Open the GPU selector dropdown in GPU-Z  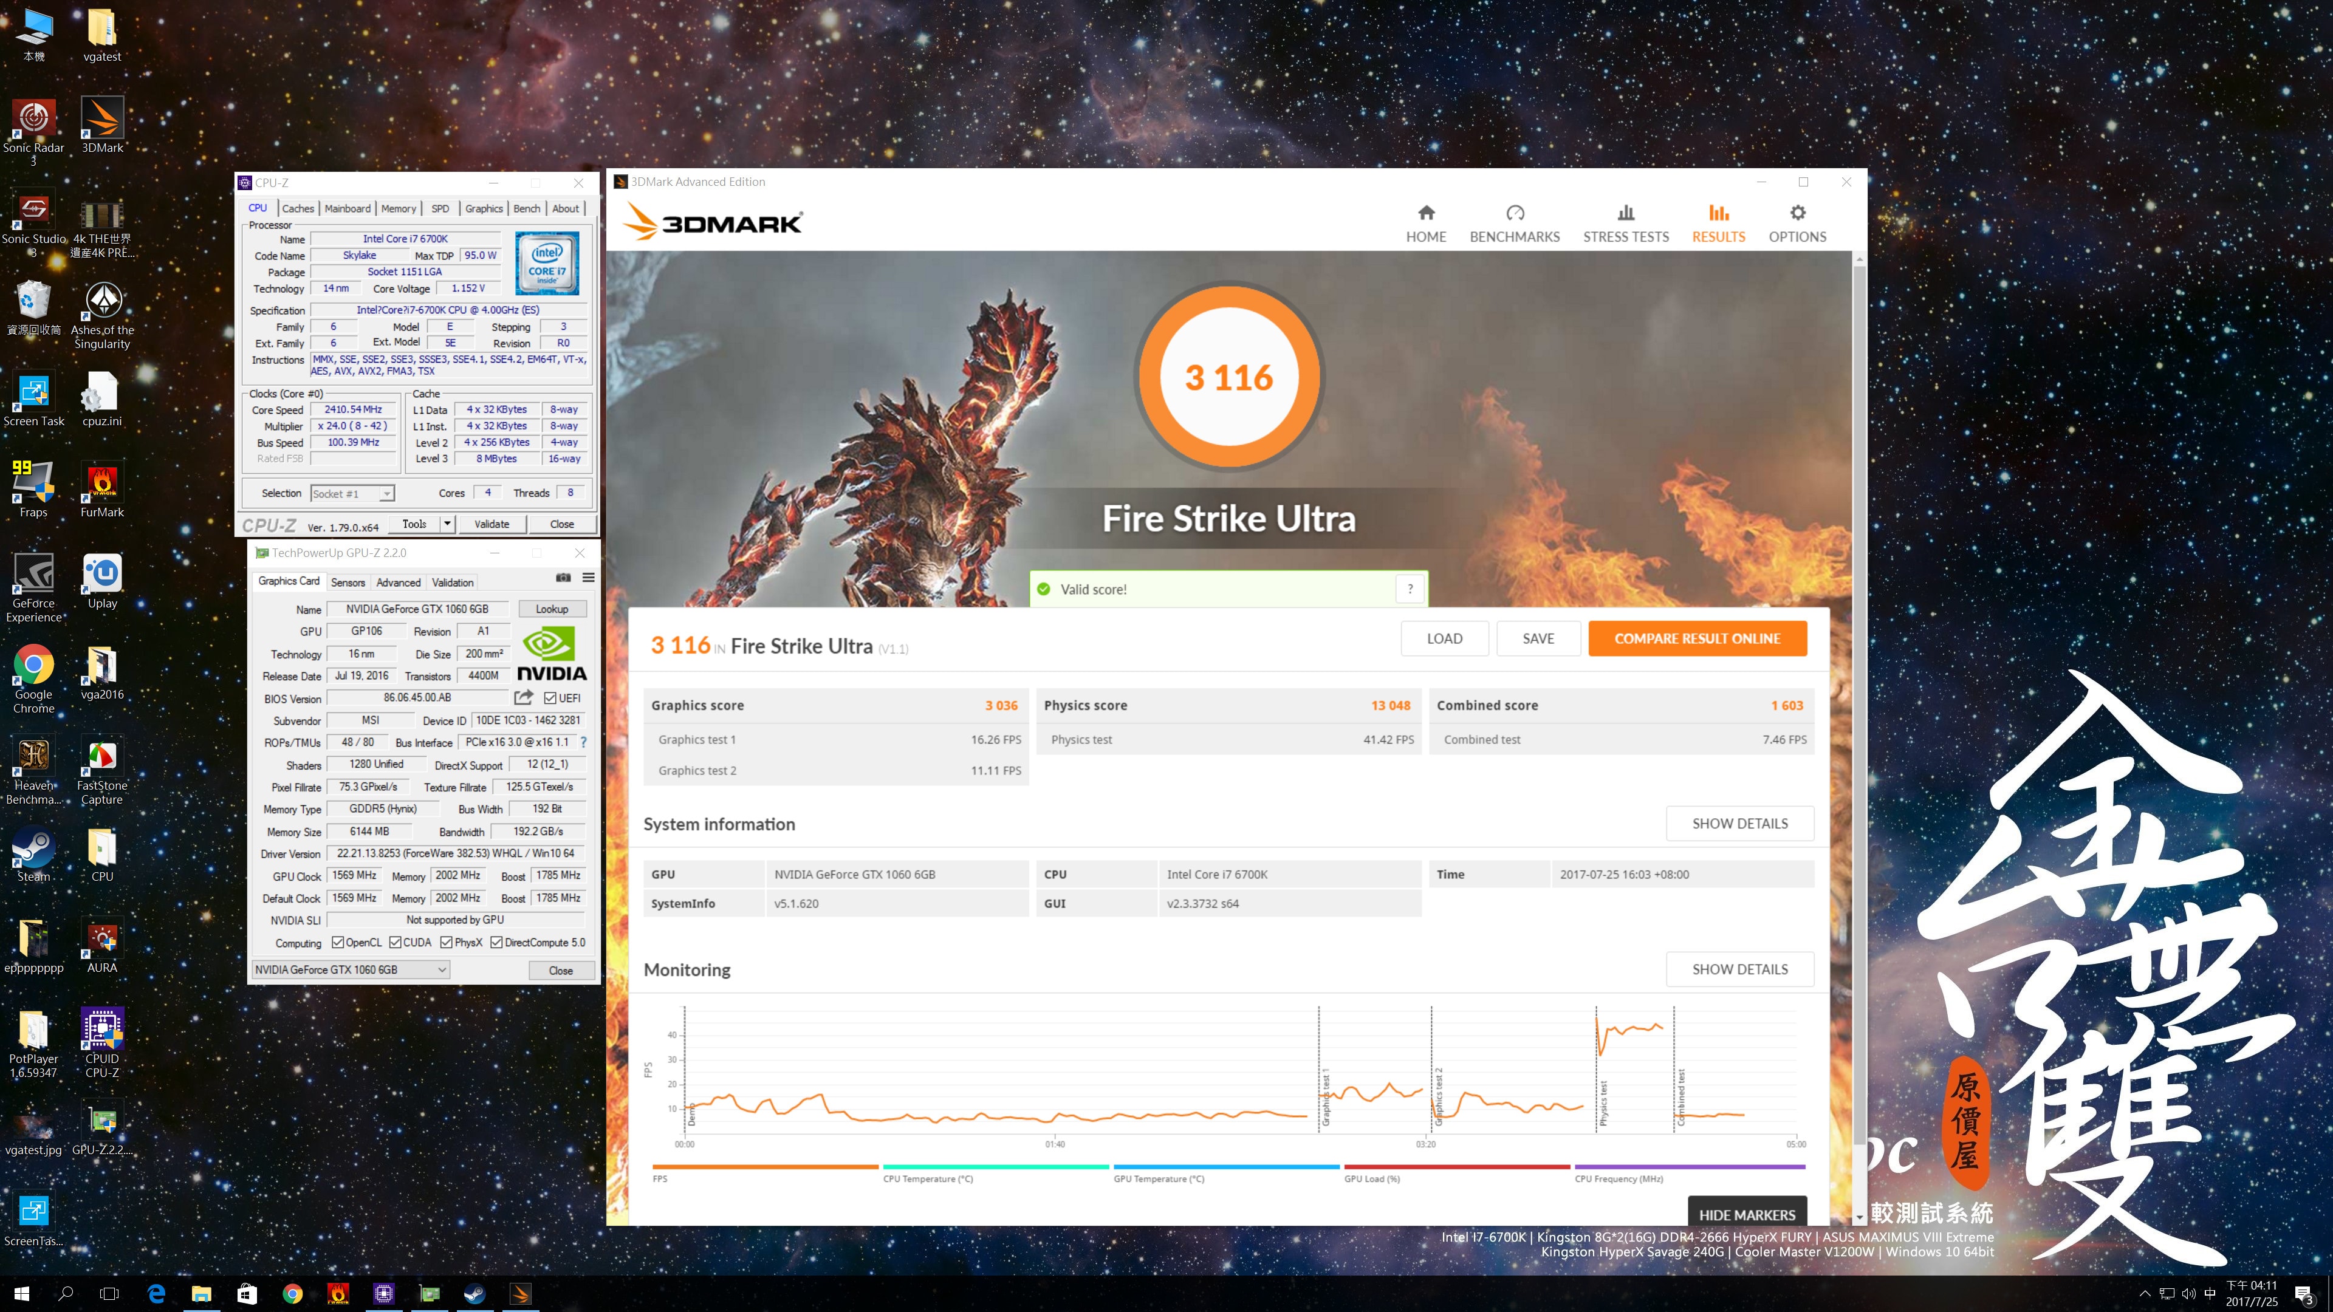(x=351, y=970)
